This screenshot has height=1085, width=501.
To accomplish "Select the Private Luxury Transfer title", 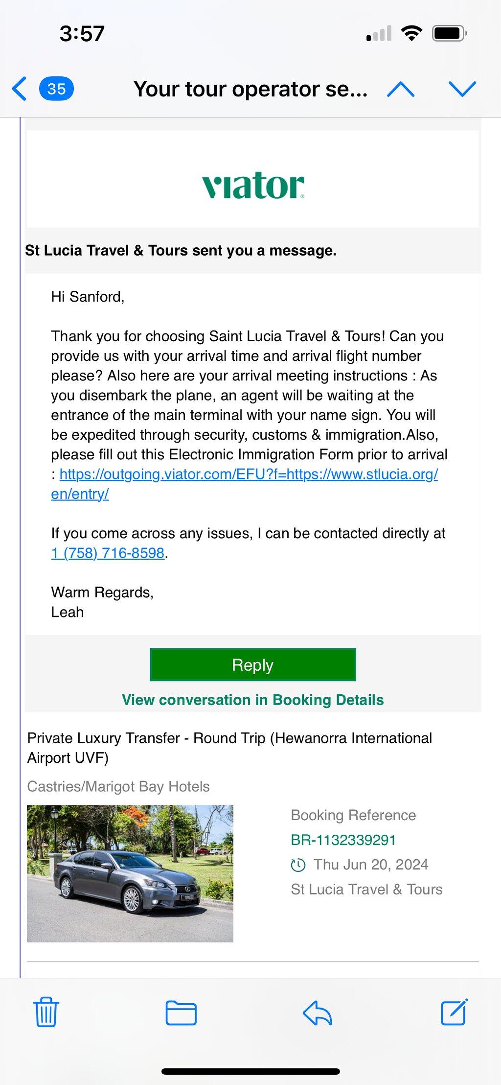I will coord(230,748).
